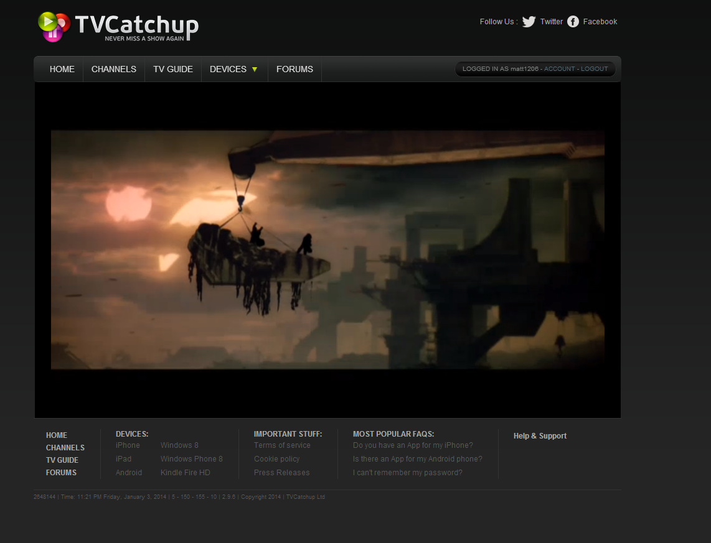The image size is (711, 543).
Task: Go to TV Guide in navbar
Action: point(173,69)
